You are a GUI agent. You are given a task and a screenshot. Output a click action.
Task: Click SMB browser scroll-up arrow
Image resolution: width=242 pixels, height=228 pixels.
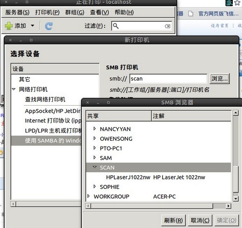tap(236, 113)
